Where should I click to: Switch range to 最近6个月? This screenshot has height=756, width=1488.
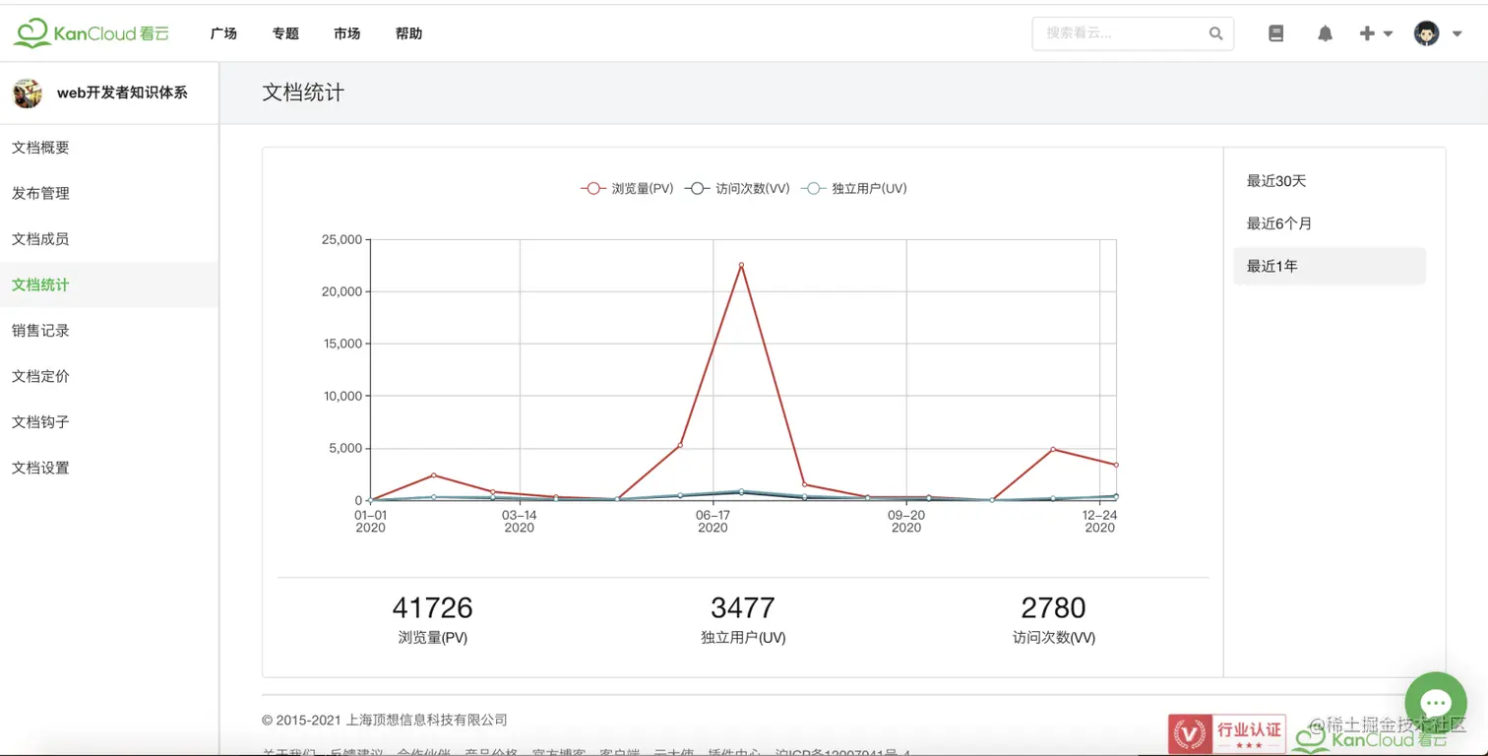click(x=1329, y=223)
